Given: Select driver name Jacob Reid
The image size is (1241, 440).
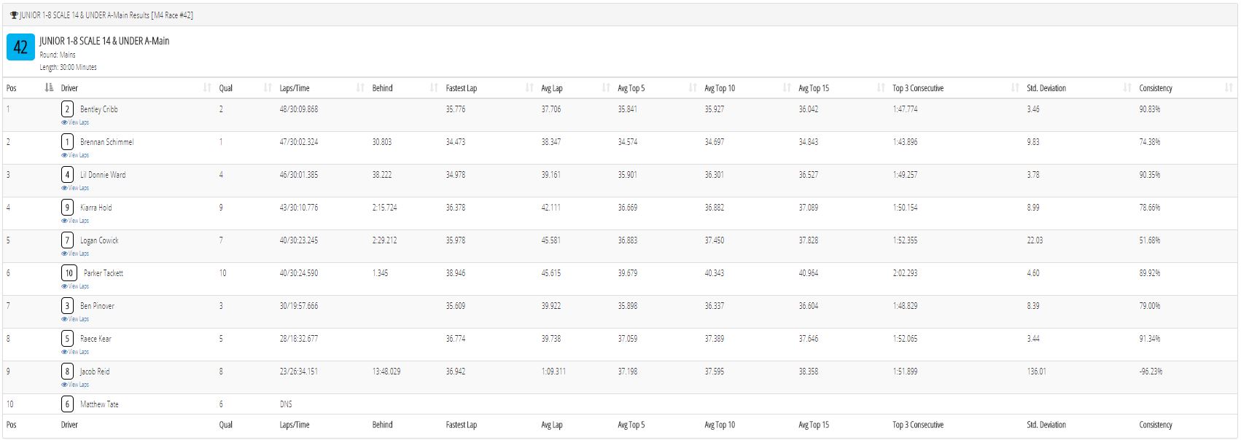Looking at the screenshot, I should (x=95, y=372).
